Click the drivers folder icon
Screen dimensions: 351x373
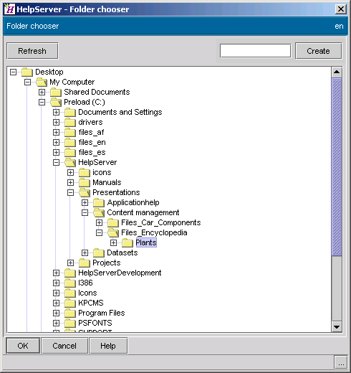70,122
